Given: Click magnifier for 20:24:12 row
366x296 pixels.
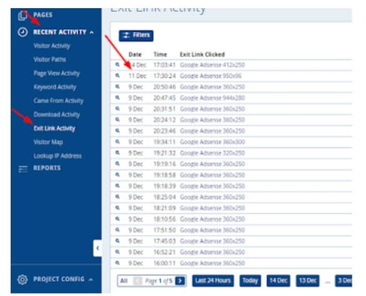Looking at the screenshot, I should tap(118, 120).
